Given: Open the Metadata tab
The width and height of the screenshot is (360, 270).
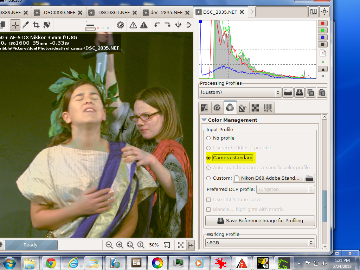Looking at the screenshot, I should (x=268, y=108).
